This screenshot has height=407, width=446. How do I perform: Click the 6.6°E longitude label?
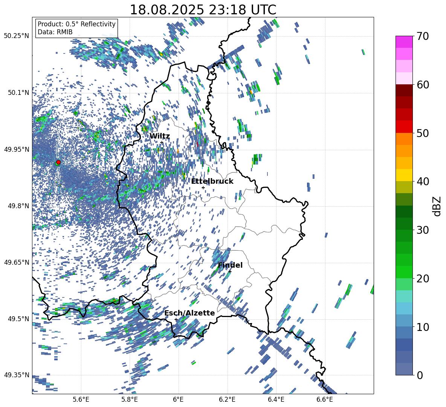click(325, 399)
